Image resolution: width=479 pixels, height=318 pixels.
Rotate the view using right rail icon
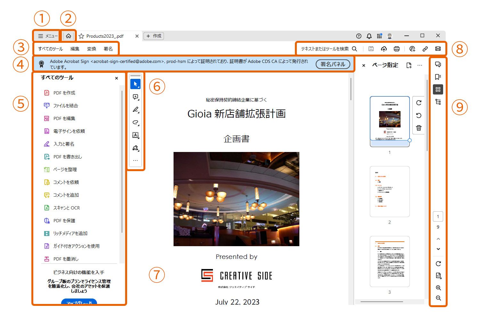click(x=438, y=264)
